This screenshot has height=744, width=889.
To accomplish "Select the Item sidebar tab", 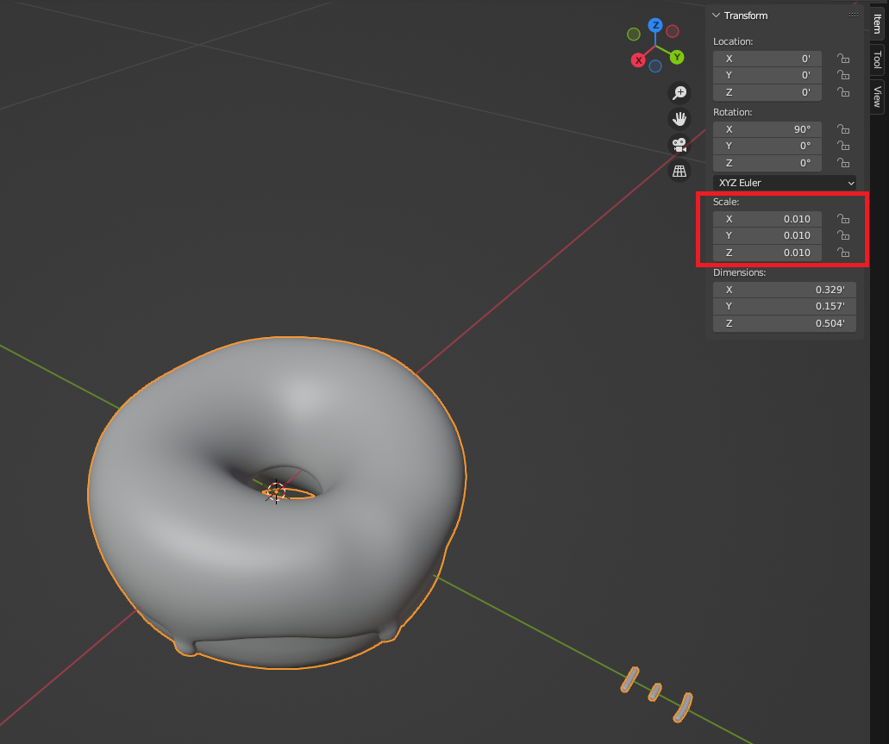I will tap(877, 23).
